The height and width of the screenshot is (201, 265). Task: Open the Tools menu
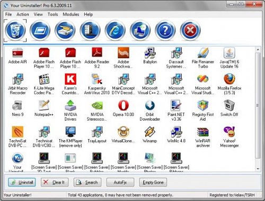point(53,14)
